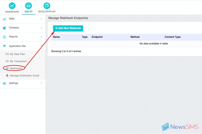The width and height of the screenshot is (202, 134).
Task: Expand the Settings section chevron
Action: (41, 83)
